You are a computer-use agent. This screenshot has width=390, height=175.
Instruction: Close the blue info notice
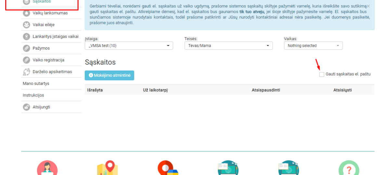point(368,6)
